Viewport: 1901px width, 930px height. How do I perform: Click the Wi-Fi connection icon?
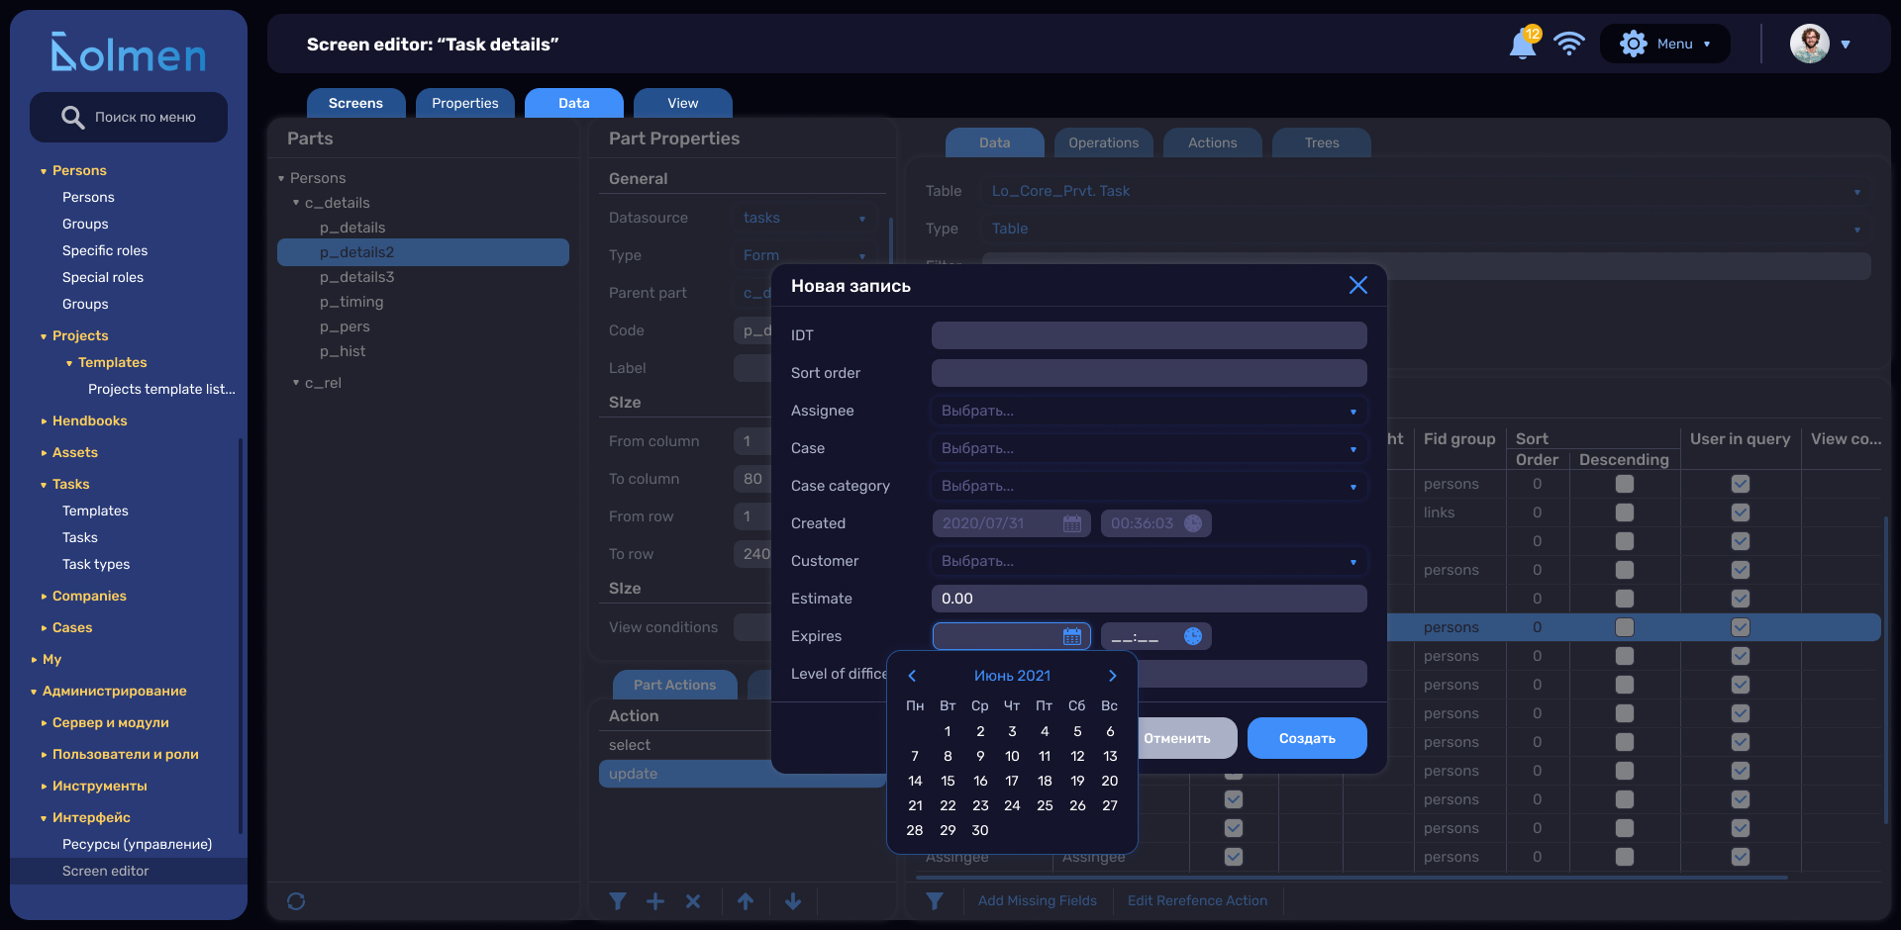(1569, 44)
